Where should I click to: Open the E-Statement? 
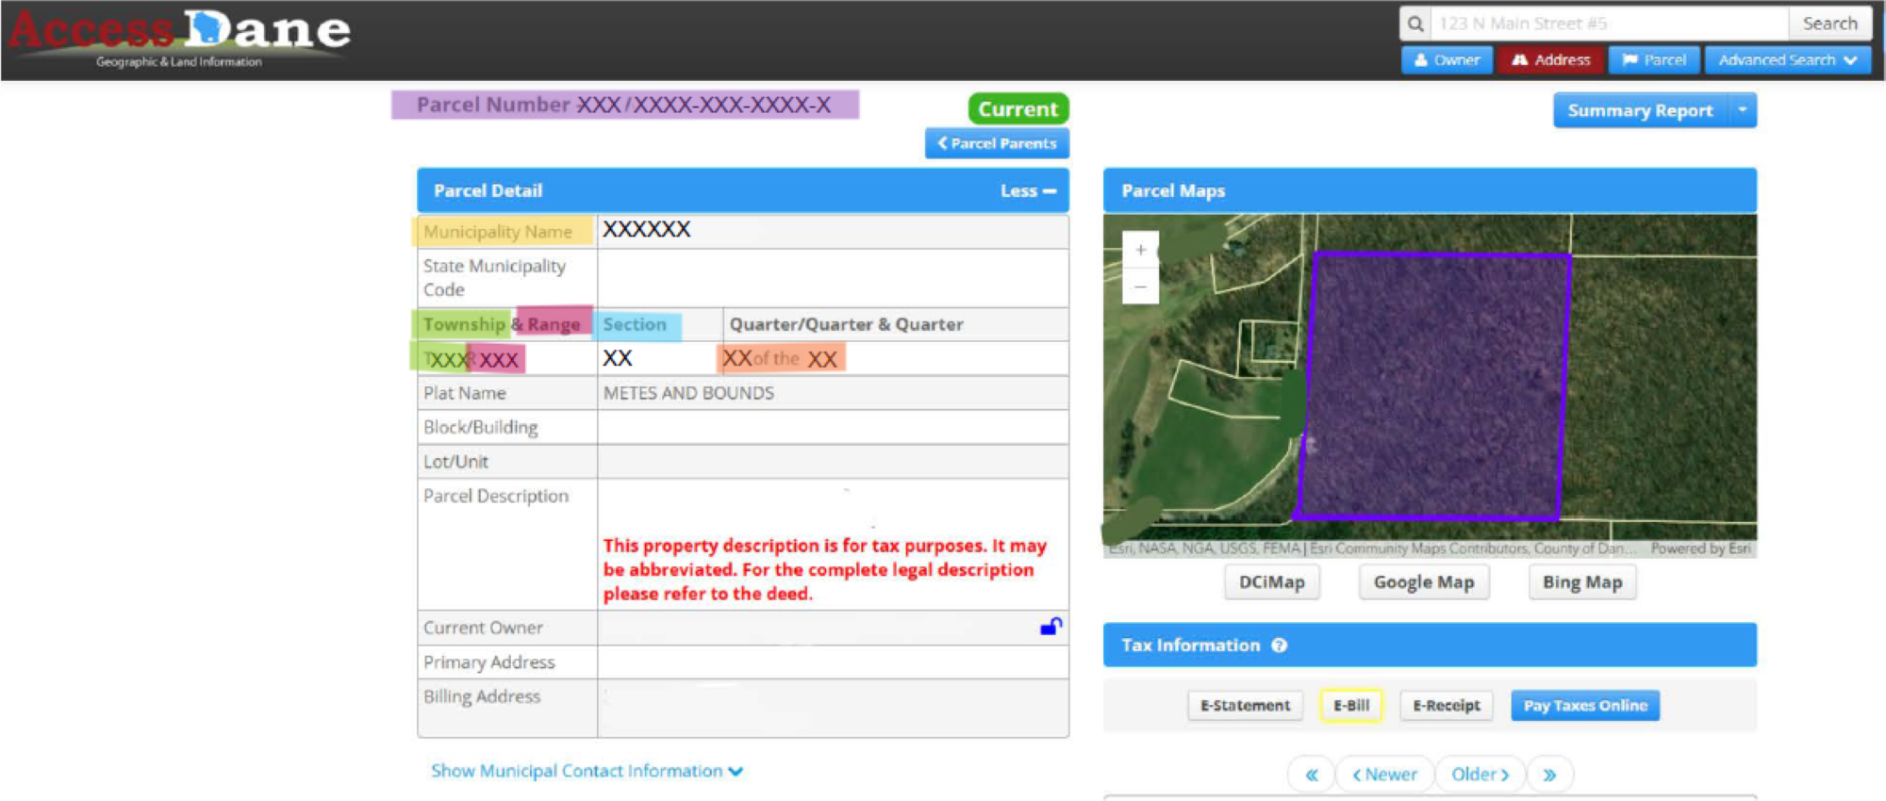tap(1245, 706)
